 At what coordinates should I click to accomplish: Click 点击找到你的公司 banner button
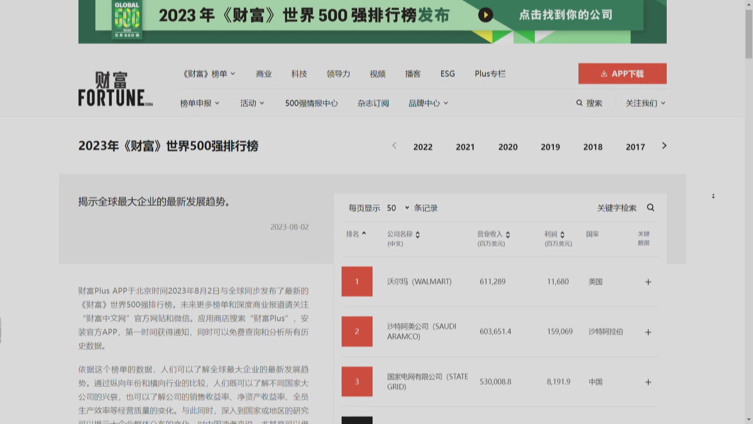(566, 15)
